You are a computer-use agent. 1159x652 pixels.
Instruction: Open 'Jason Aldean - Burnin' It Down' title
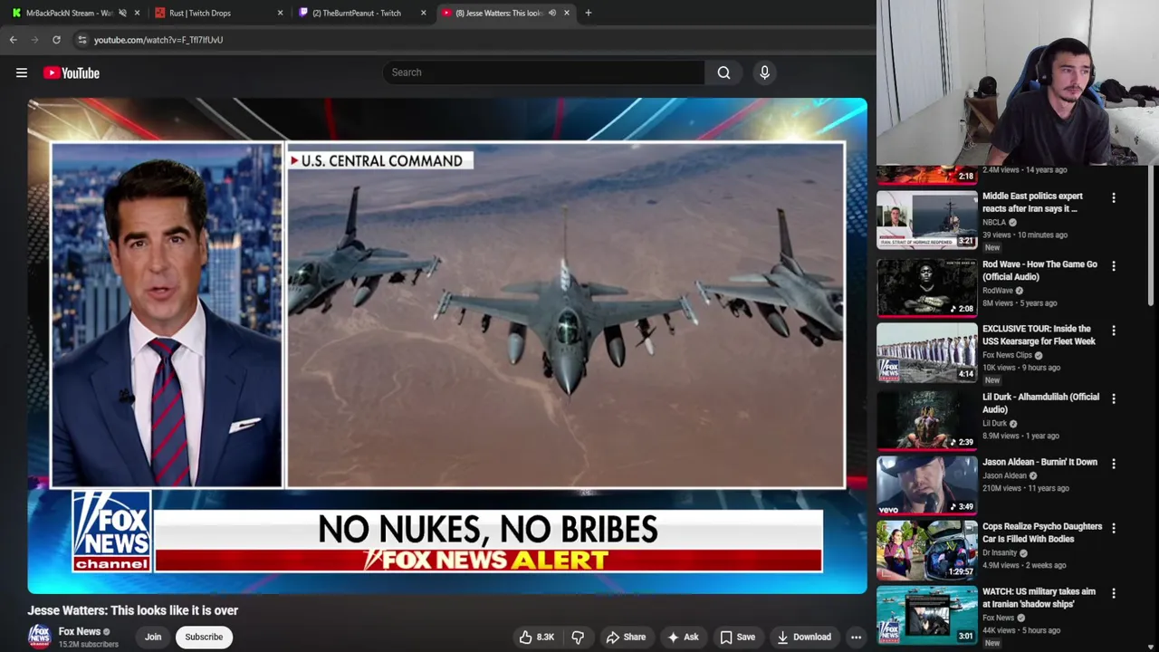(x=1039, y=462)
